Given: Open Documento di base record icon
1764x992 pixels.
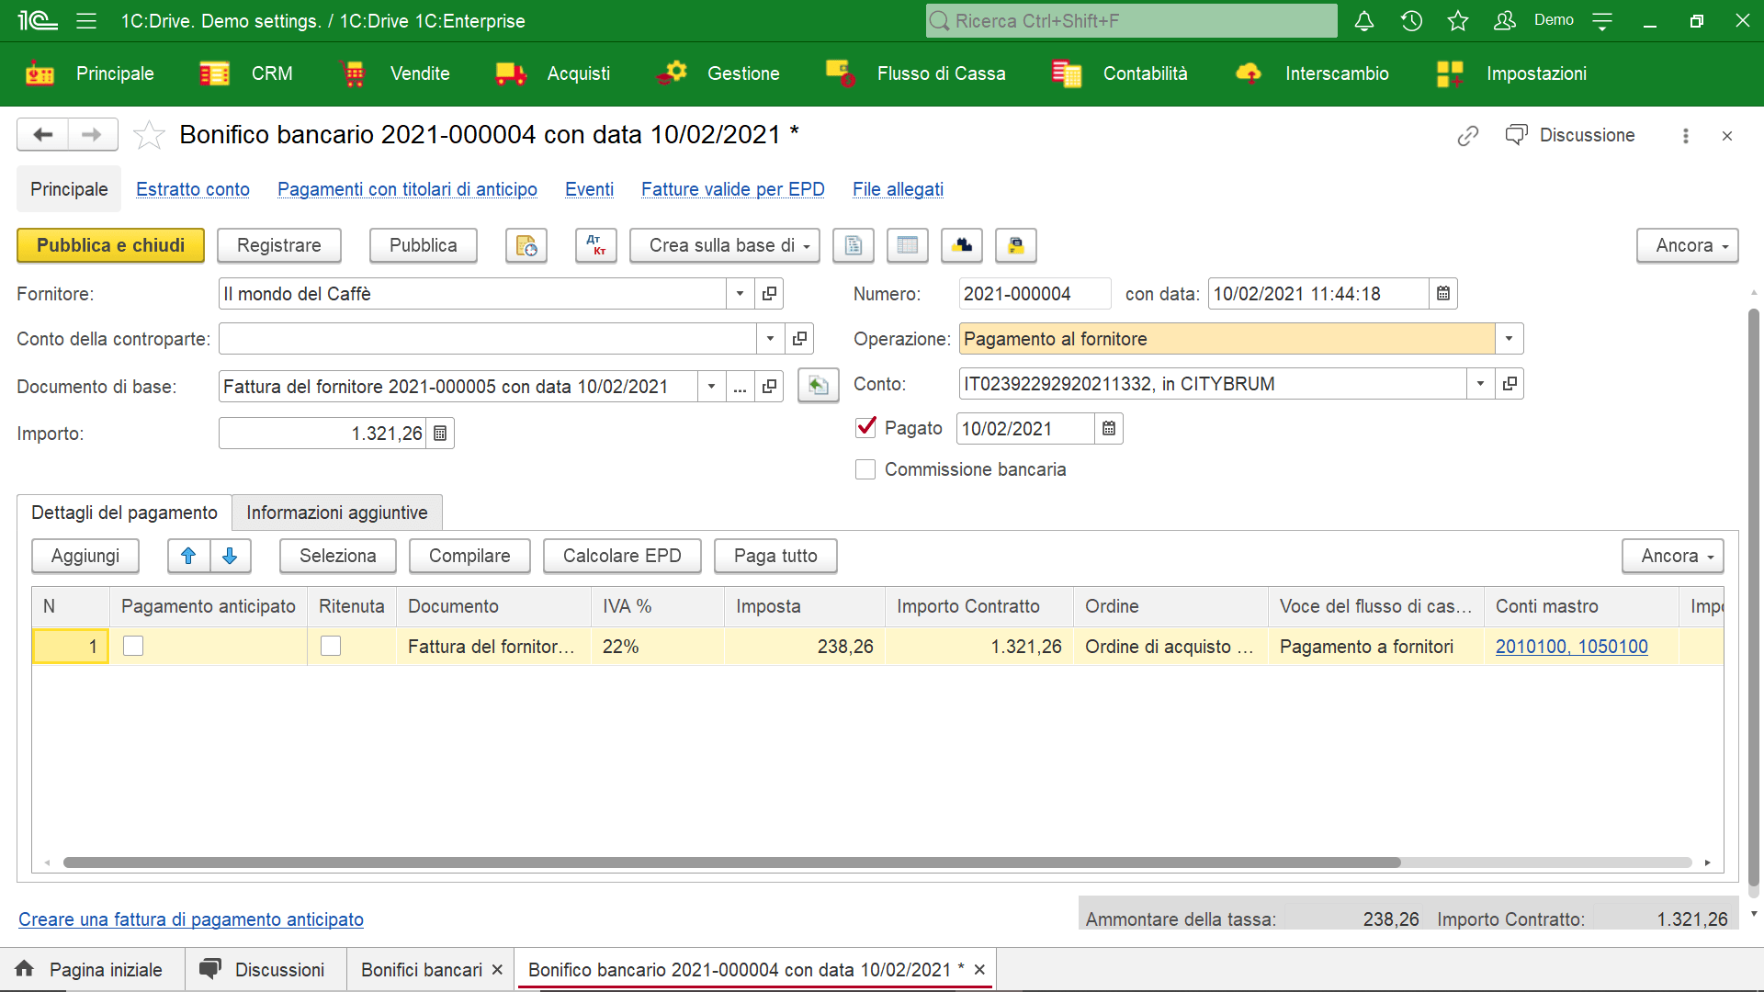Looking at the screenshot, I should (x=769, y=387).
